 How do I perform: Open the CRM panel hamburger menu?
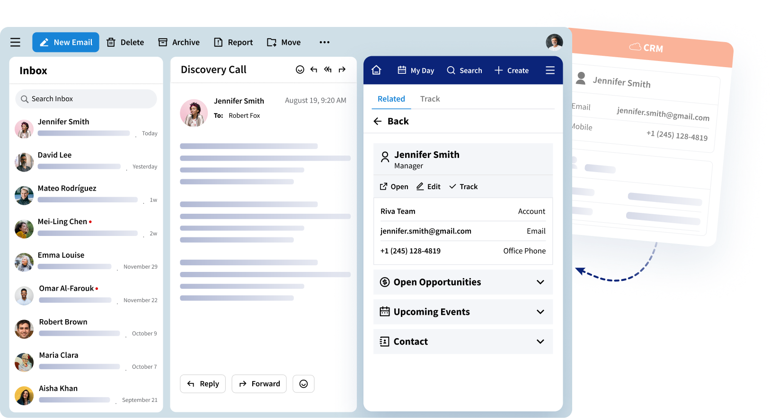tap(550, 70)
